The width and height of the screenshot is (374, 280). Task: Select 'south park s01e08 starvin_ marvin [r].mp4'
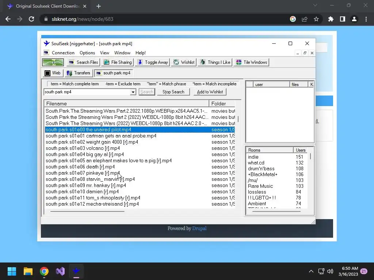click(x=140, y=179)
